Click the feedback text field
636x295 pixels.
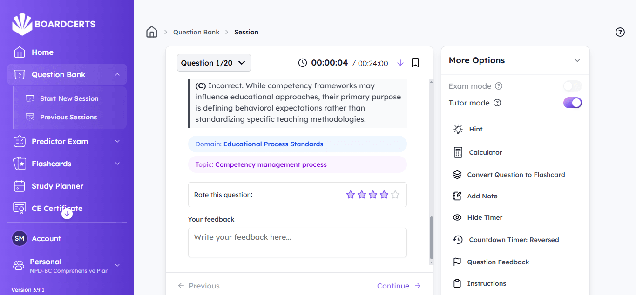click(297, 242)
